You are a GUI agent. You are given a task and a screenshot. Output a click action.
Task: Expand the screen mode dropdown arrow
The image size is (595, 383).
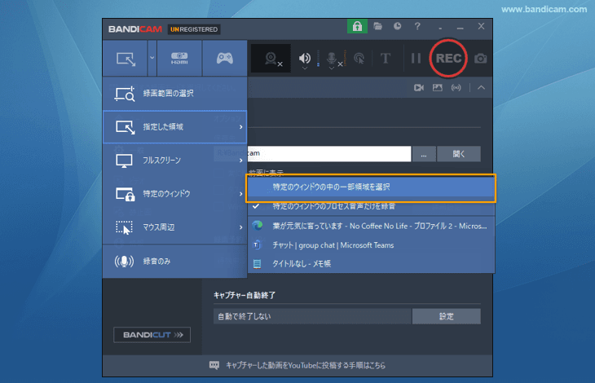point(152,58)
